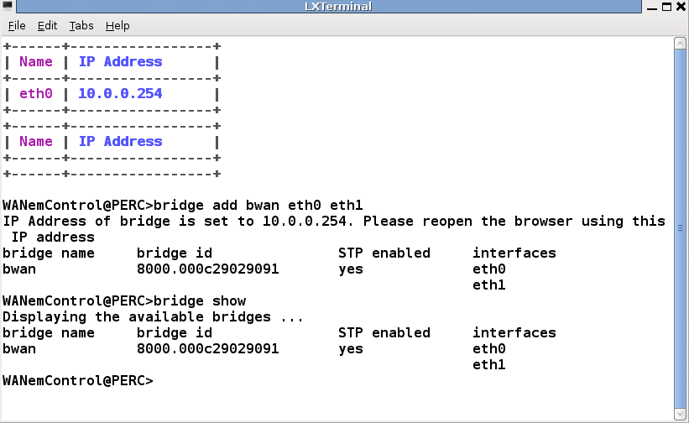
Task: Click the 'eth0' table cell
Action: pos(35,93)
